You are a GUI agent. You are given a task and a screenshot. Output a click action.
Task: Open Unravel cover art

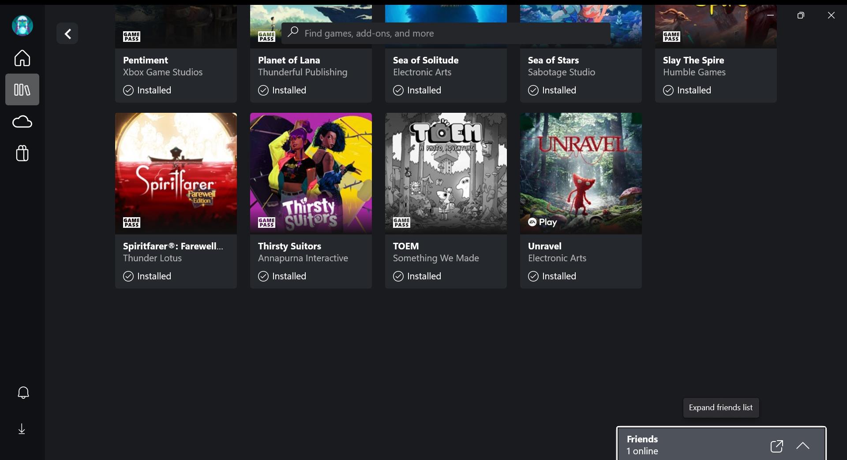581,173
